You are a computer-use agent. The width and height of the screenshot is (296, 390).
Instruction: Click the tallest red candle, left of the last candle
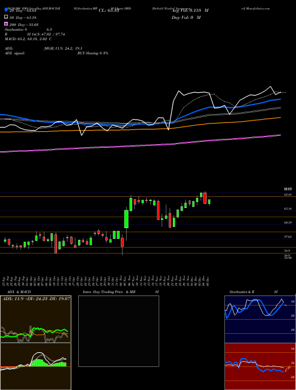click(x=205, y=198)
